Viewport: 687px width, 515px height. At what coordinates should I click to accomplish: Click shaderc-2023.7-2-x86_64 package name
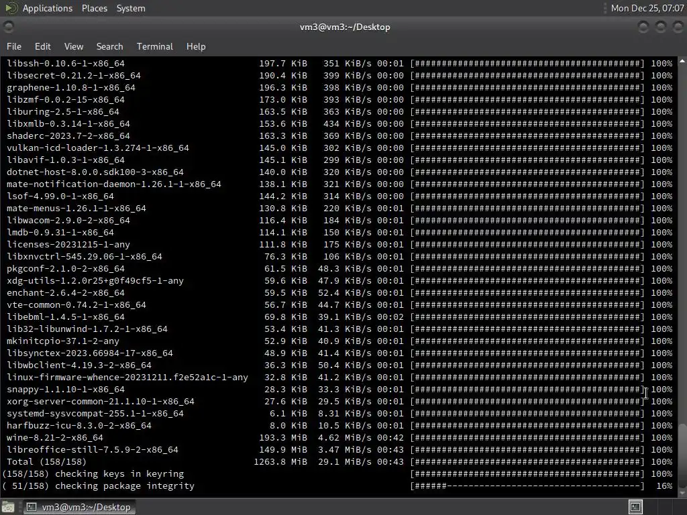click(x=68, y=135)
